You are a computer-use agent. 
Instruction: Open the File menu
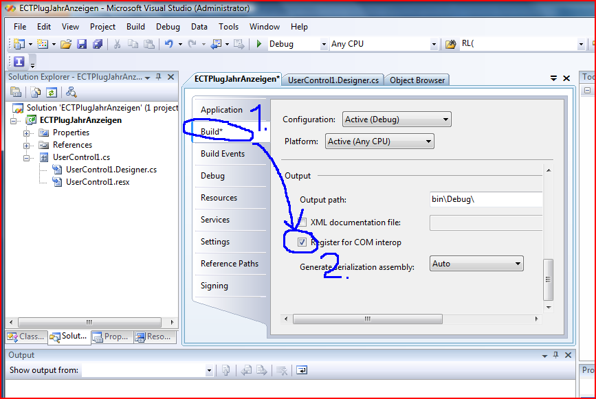(x=20, y=27)
